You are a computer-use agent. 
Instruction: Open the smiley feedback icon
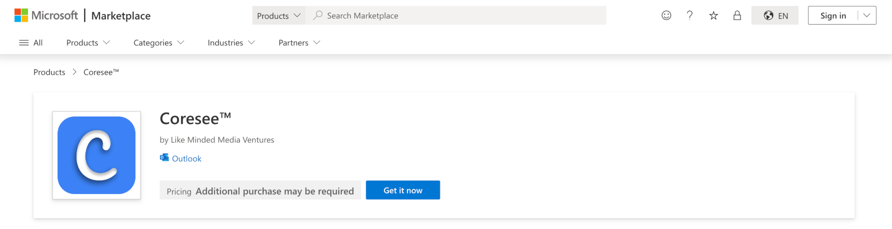[666, 15]
